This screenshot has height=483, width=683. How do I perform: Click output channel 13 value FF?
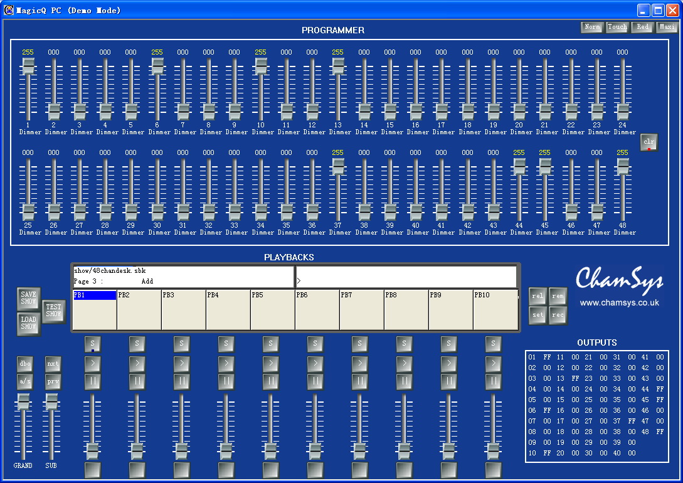pyautogui.click(x=575, y=378)
